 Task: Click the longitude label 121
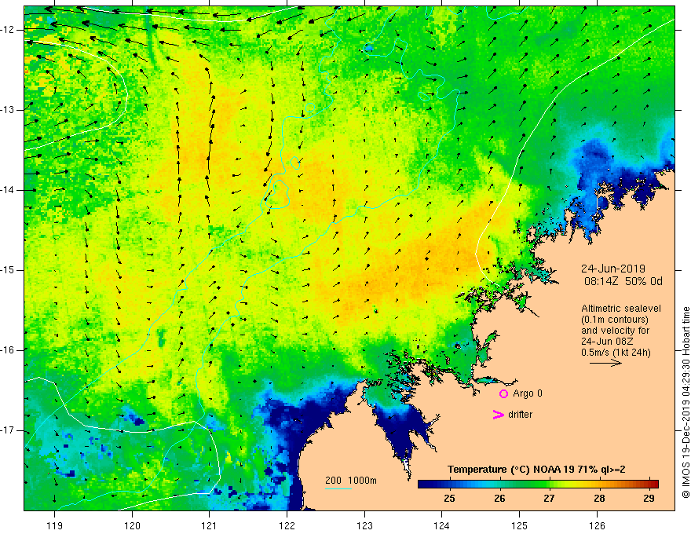[x=210, y=525]
